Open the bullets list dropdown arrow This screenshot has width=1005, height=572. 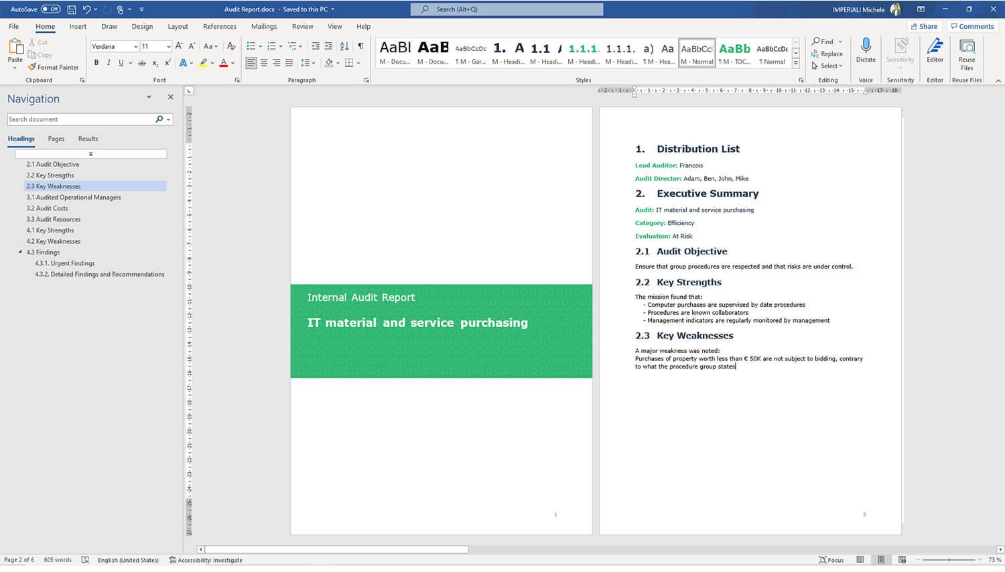(x=261, y=46)
